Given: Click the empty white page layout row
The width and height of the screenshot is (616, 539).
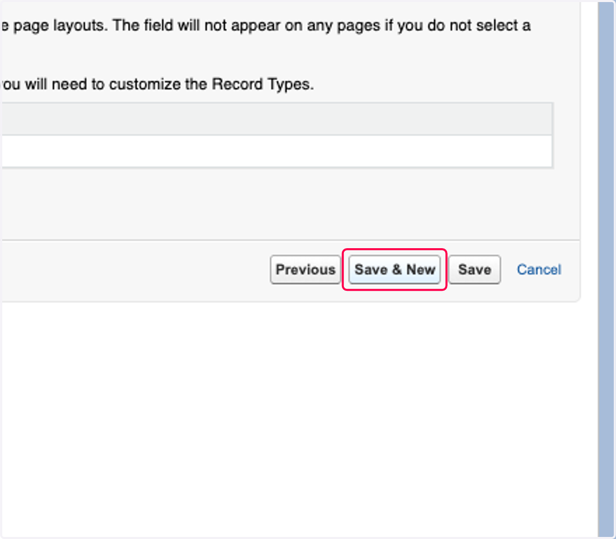Looking at the screenshot, I should point(277,151).
